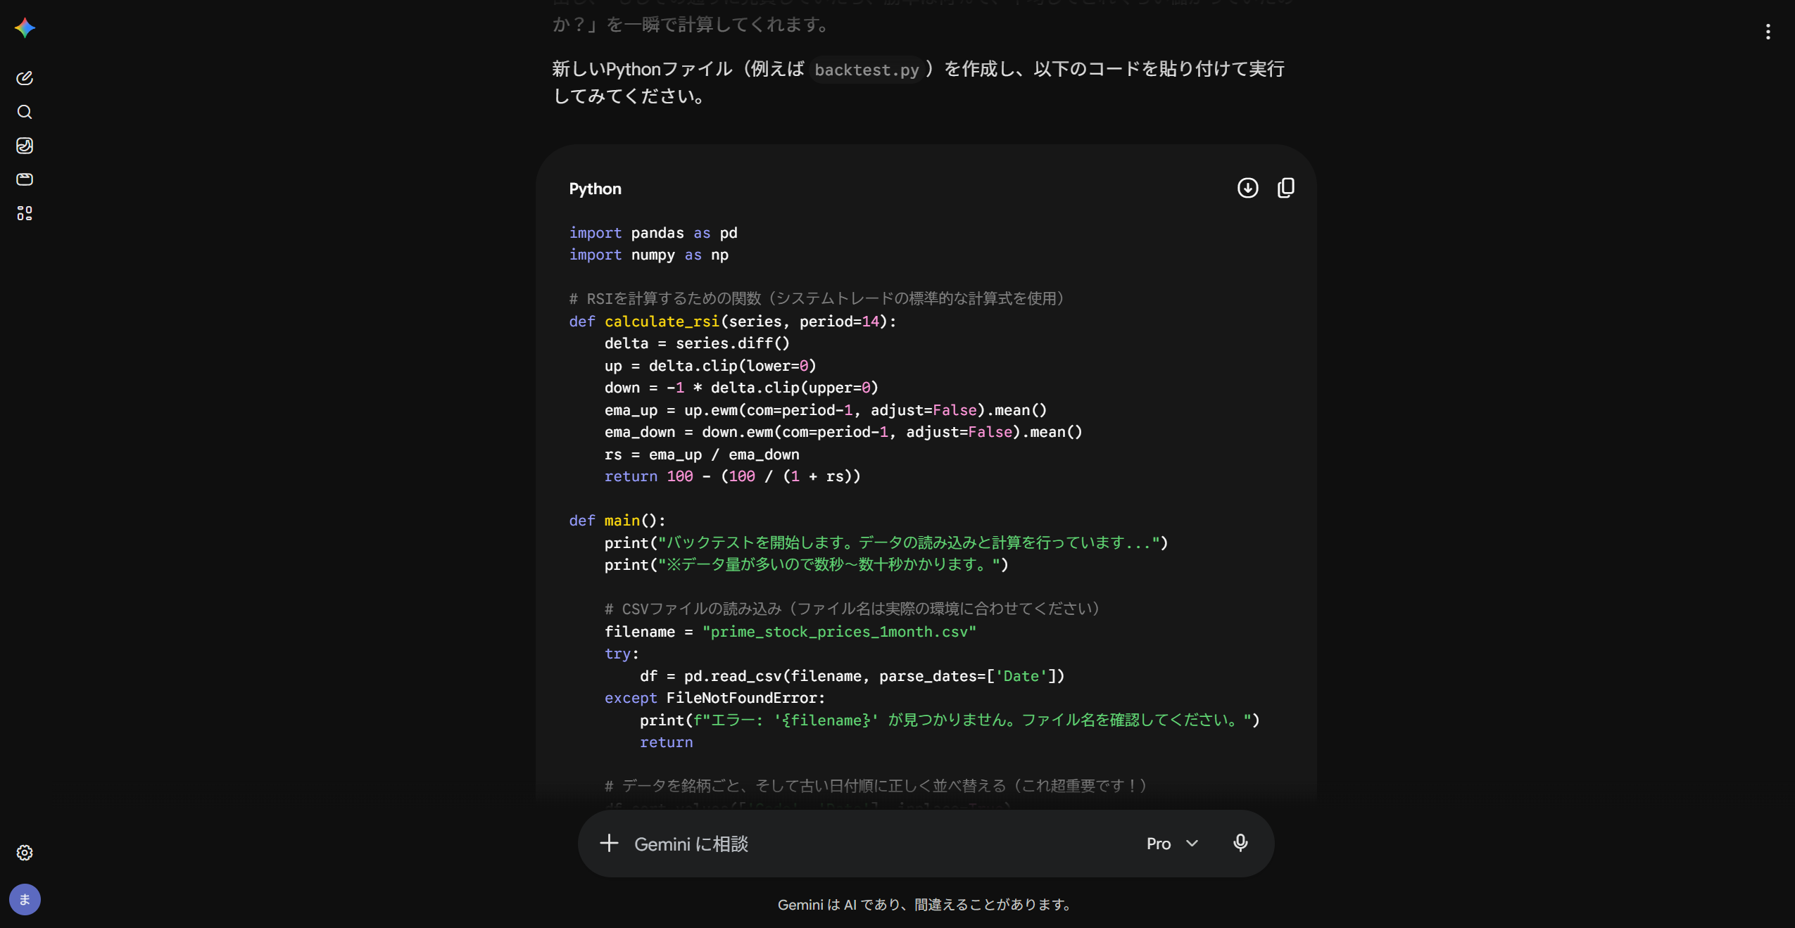Click the account avatar labeled ま
Image resolution: width=1795 pixels, height=928 pixels.
[25, 899]
